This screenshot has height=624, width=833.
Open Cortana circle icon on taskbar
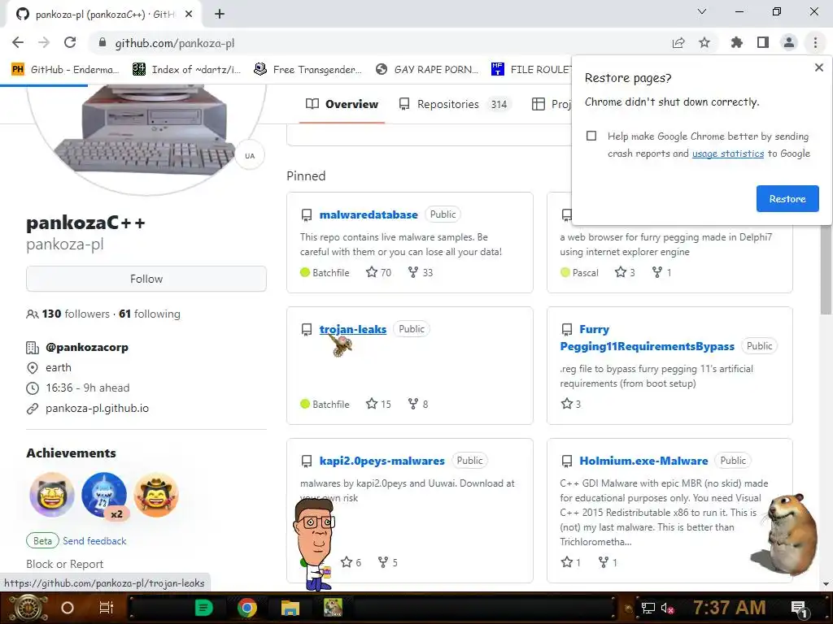tap(68, 608)
